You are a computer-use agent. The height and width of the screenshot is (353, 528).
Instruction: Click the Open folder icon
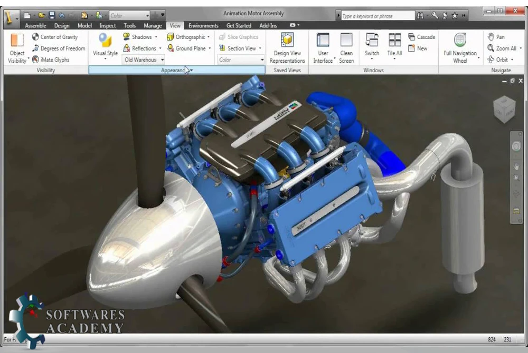[x=41, y=15]
